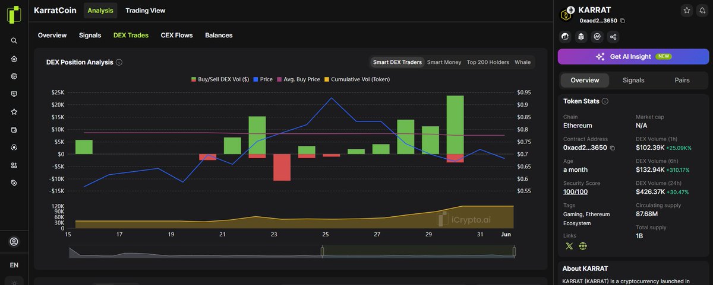This screenshot has width=713, height=285.
Task: Toggle the theme sun icon at sidebar bottom
Action: [x=14, y=282]
